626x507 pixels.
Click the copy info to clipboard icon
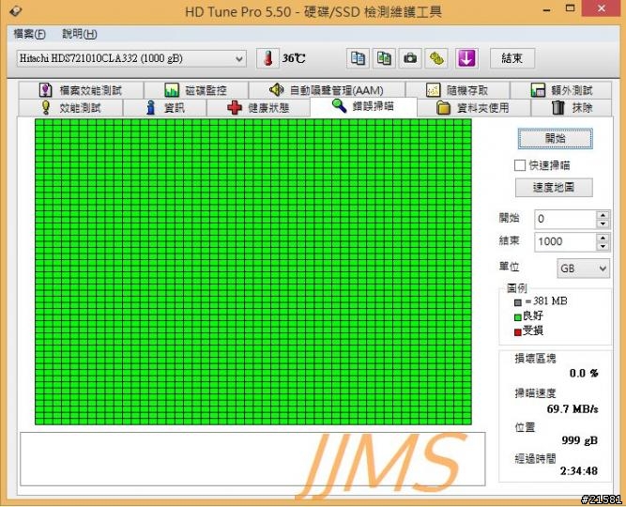(358, 58)
